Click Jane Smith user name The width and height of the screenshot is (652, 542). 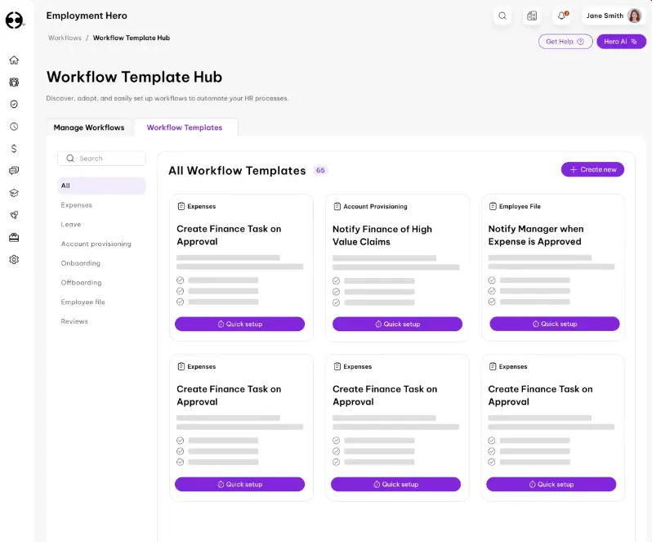tap(605, 16)
